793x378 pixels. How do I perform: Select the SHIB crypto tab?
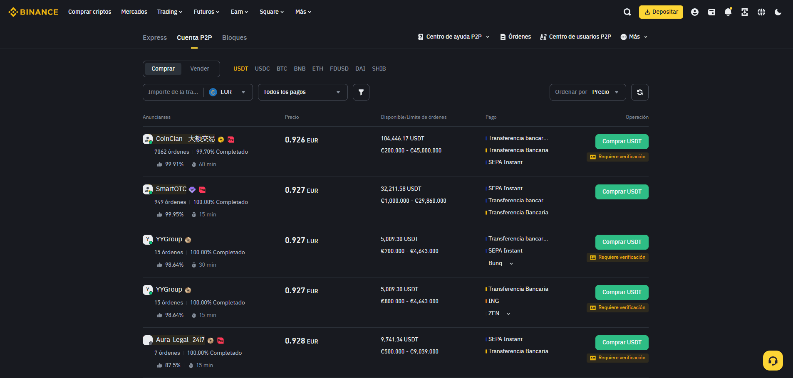point(379,69)
